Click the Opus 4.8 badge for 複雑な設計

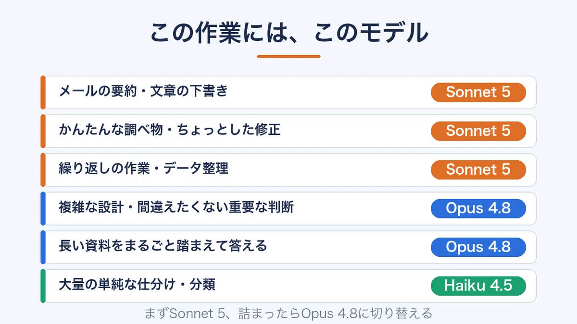[478, 208]
